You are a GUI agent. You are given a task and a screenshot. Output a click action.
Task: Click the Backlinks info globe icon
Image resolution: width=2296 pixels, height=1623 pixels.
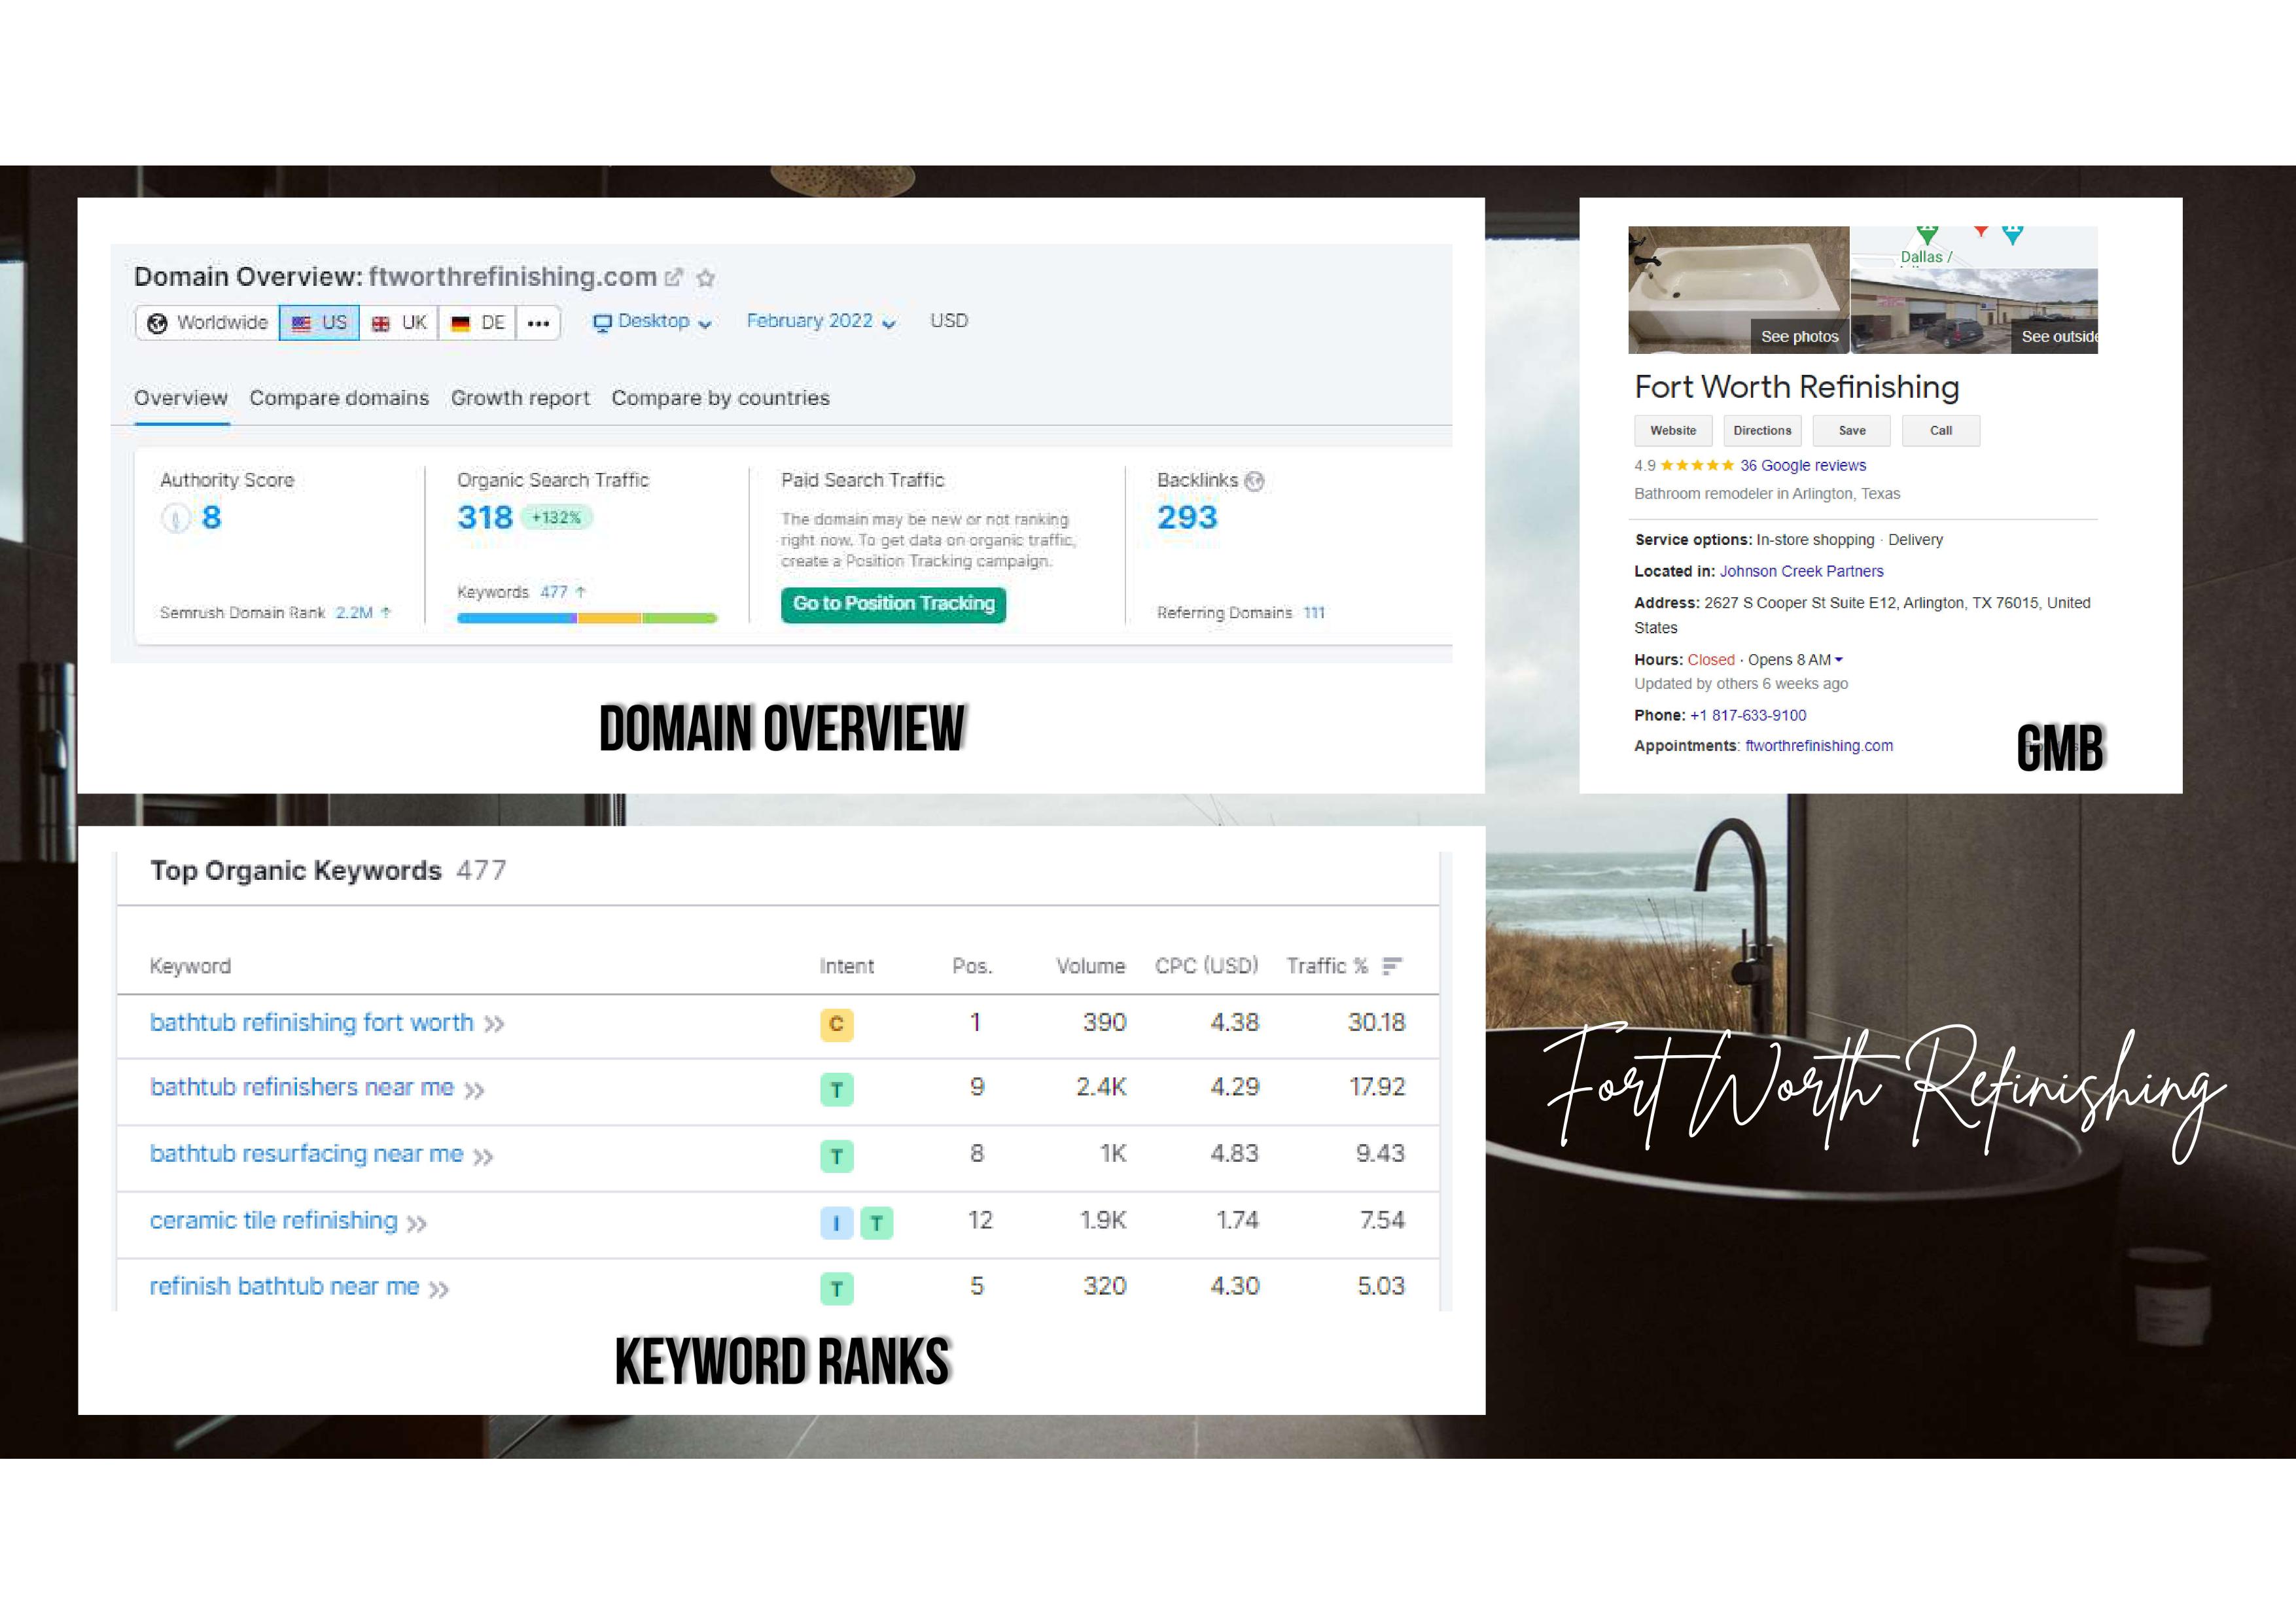tap(1255, 481)
